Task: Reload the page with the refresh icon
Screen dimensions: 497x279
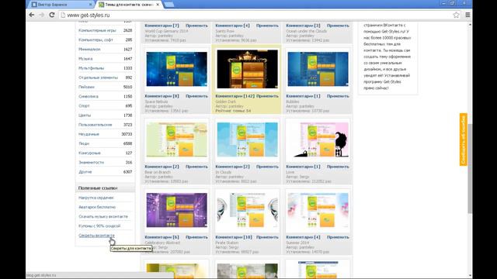Action: point(52,15)
